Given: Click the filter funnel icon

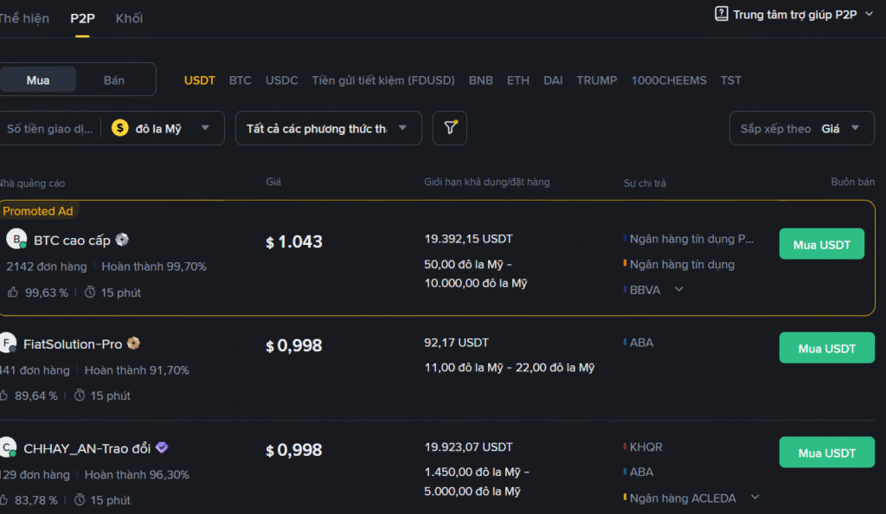Looking at the screenshot, I should pos(450,128).
